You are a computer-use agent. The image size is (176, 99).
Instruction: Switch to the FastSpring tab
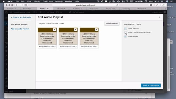(x=127, y=9)
